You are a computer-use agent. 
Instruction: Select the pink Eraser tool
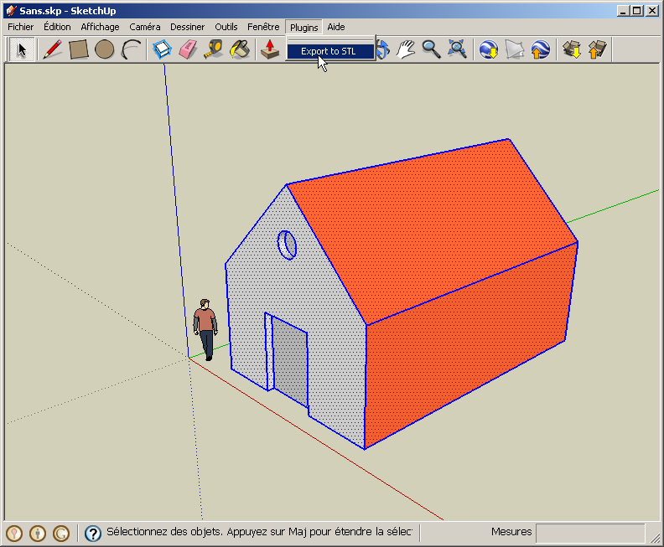click(188, 49)
